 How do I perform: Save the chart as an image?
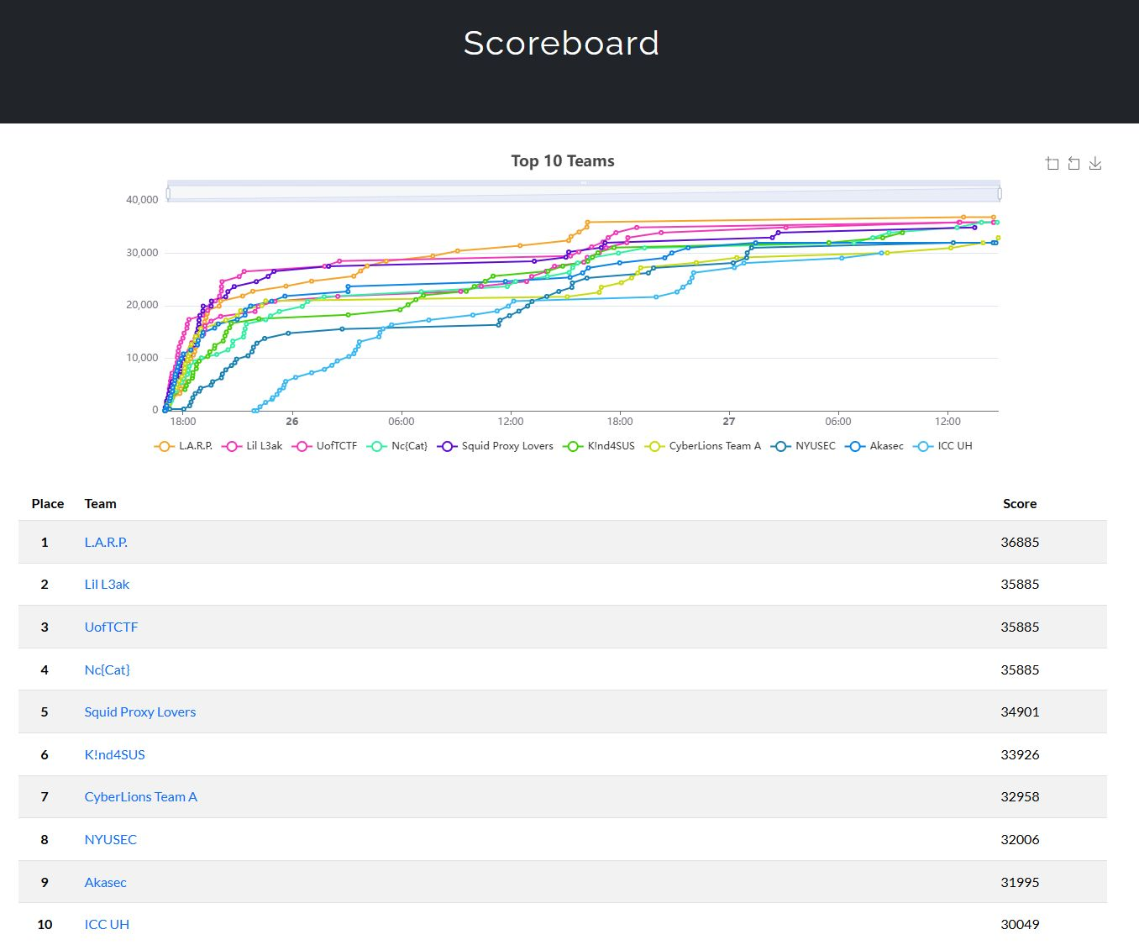[x=1095, y=163]
